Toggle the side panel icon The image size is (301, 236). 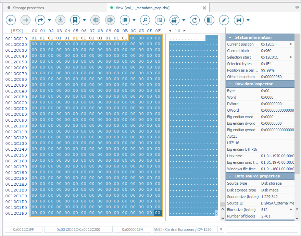[209, 20]
